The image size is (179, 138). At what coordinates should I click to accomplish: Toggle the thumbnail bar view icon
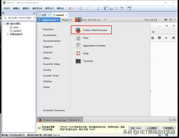coord(111,8)
